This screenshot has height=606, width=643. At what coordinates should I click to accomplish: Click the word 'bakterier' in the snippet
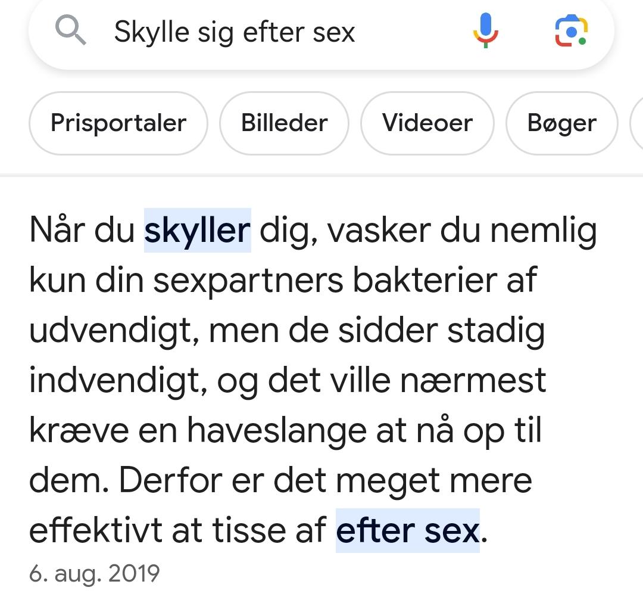(425, 280)
